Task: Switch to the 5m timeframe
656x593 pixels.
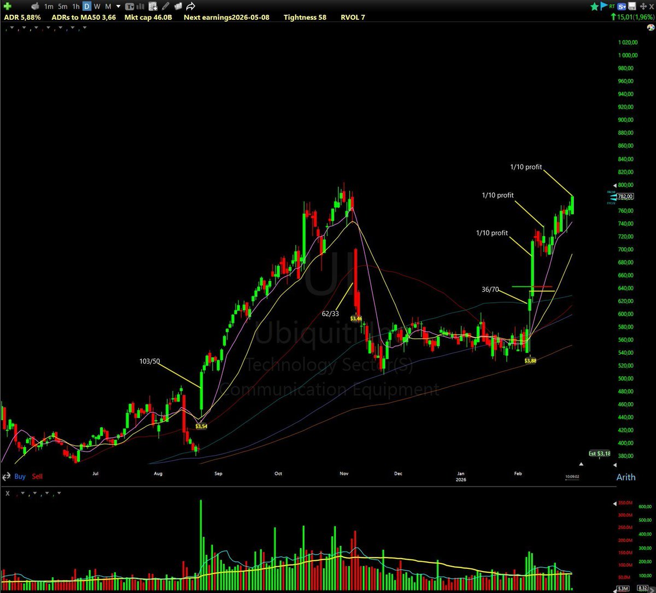Action: click(x=63, y=7)
